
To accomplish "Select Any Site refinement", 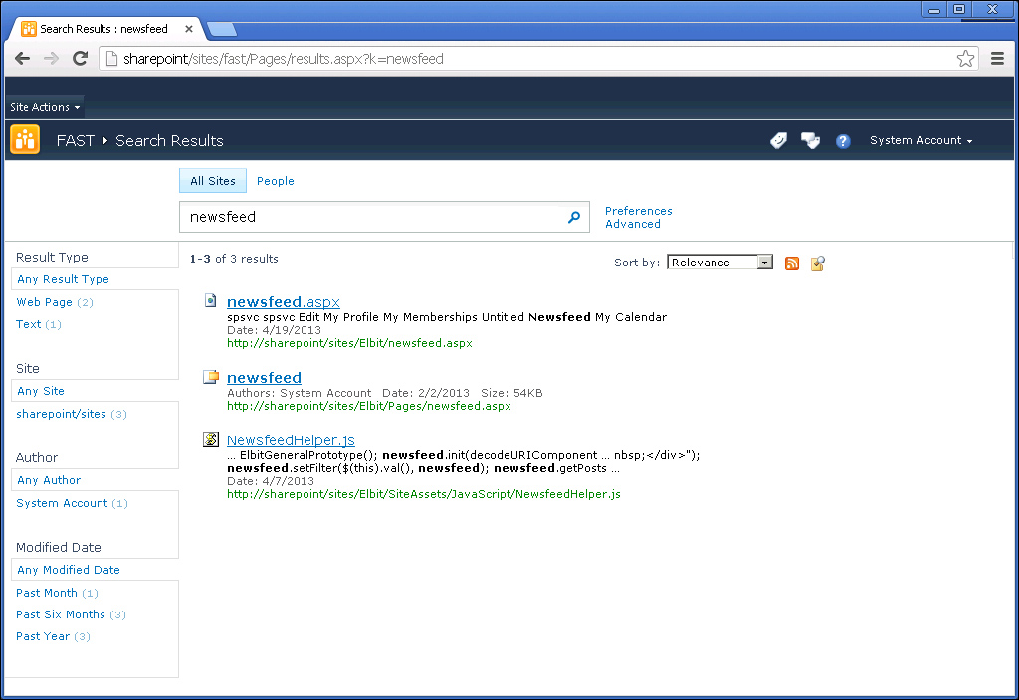I will tap(40, 391).
